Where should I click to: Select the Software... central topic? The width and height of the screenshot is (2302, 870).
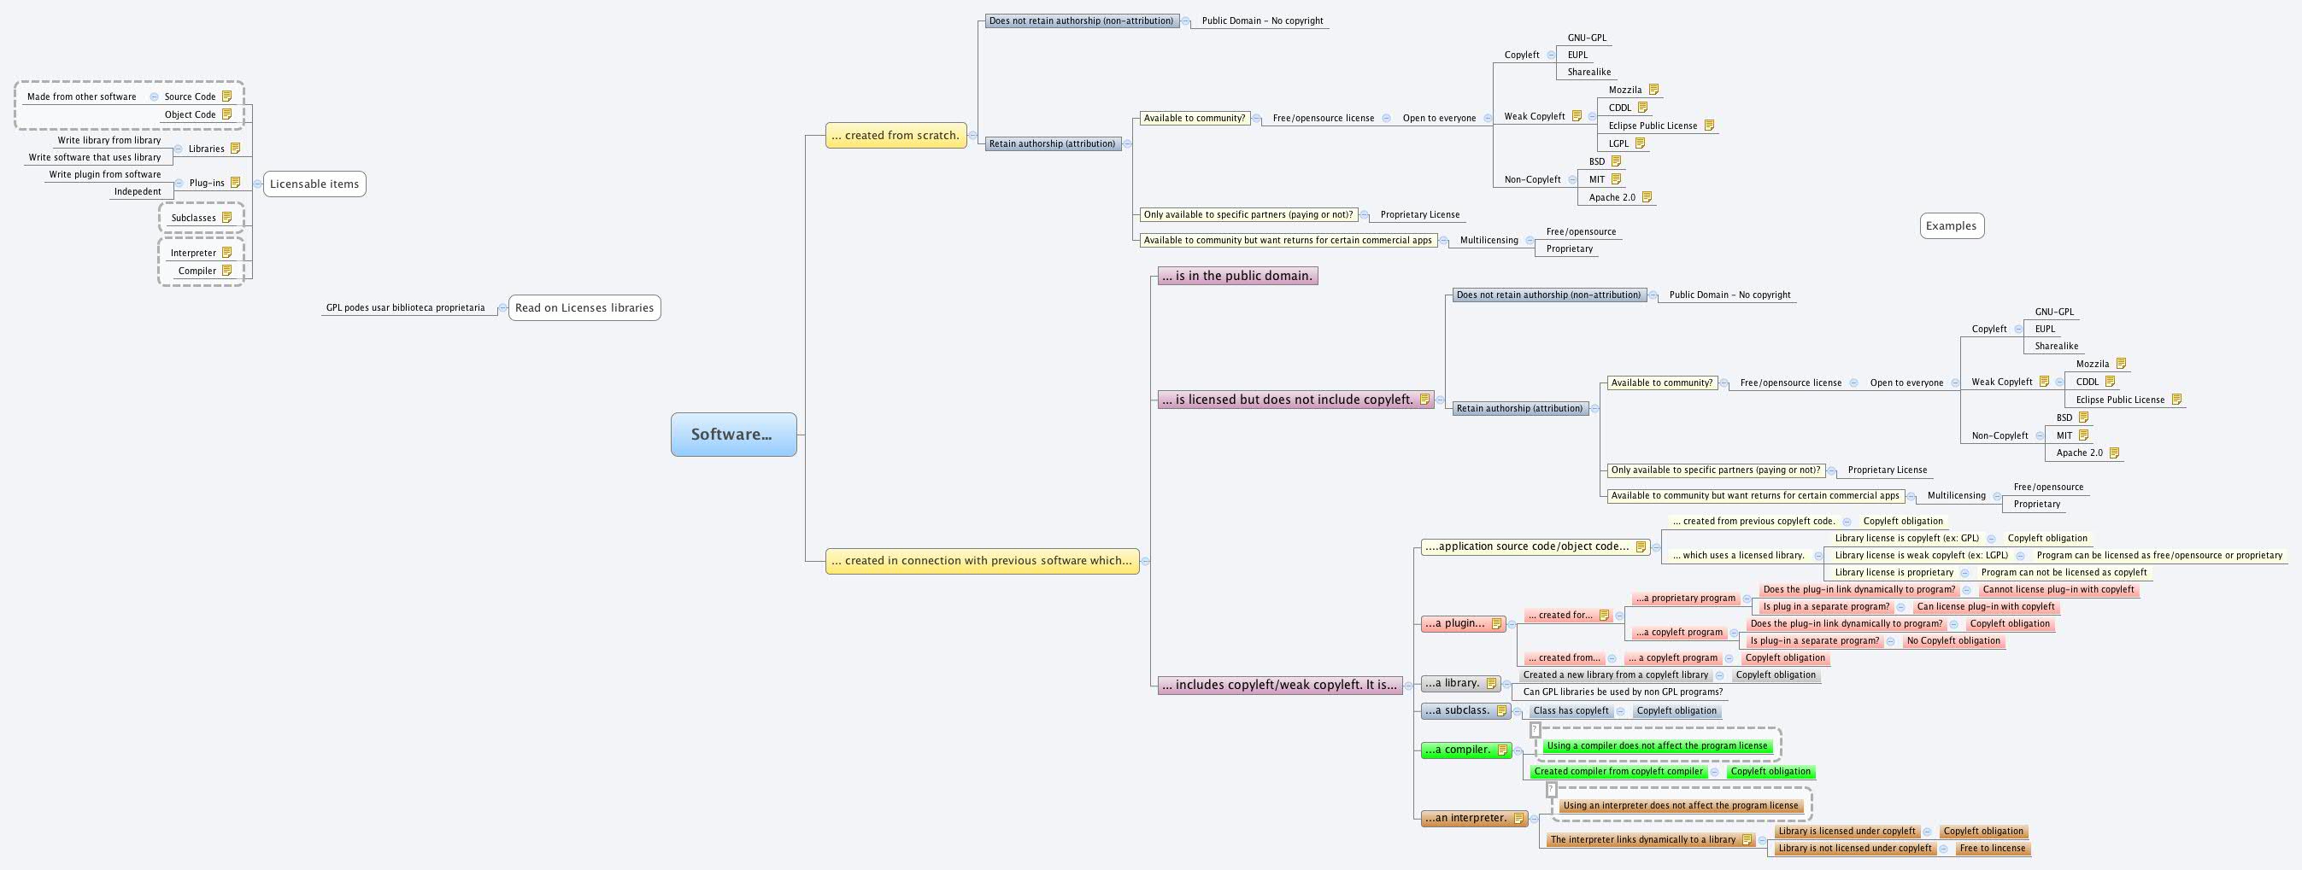coord(733,435)
